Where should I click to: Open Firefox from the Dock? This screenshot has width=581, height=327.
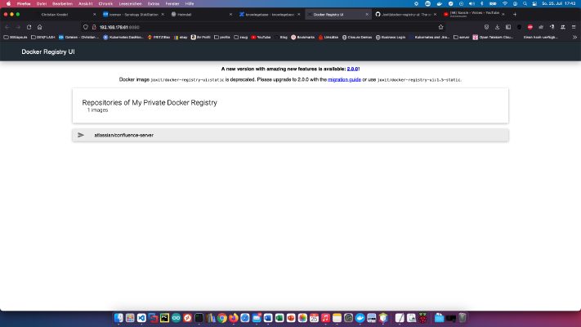click(x=234, y=318)
